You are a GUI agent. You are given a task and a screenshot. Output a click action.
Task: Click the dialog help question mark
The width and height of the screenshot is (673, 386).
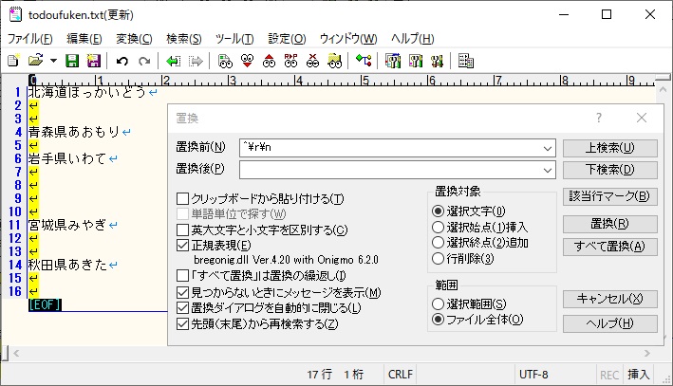599,118
